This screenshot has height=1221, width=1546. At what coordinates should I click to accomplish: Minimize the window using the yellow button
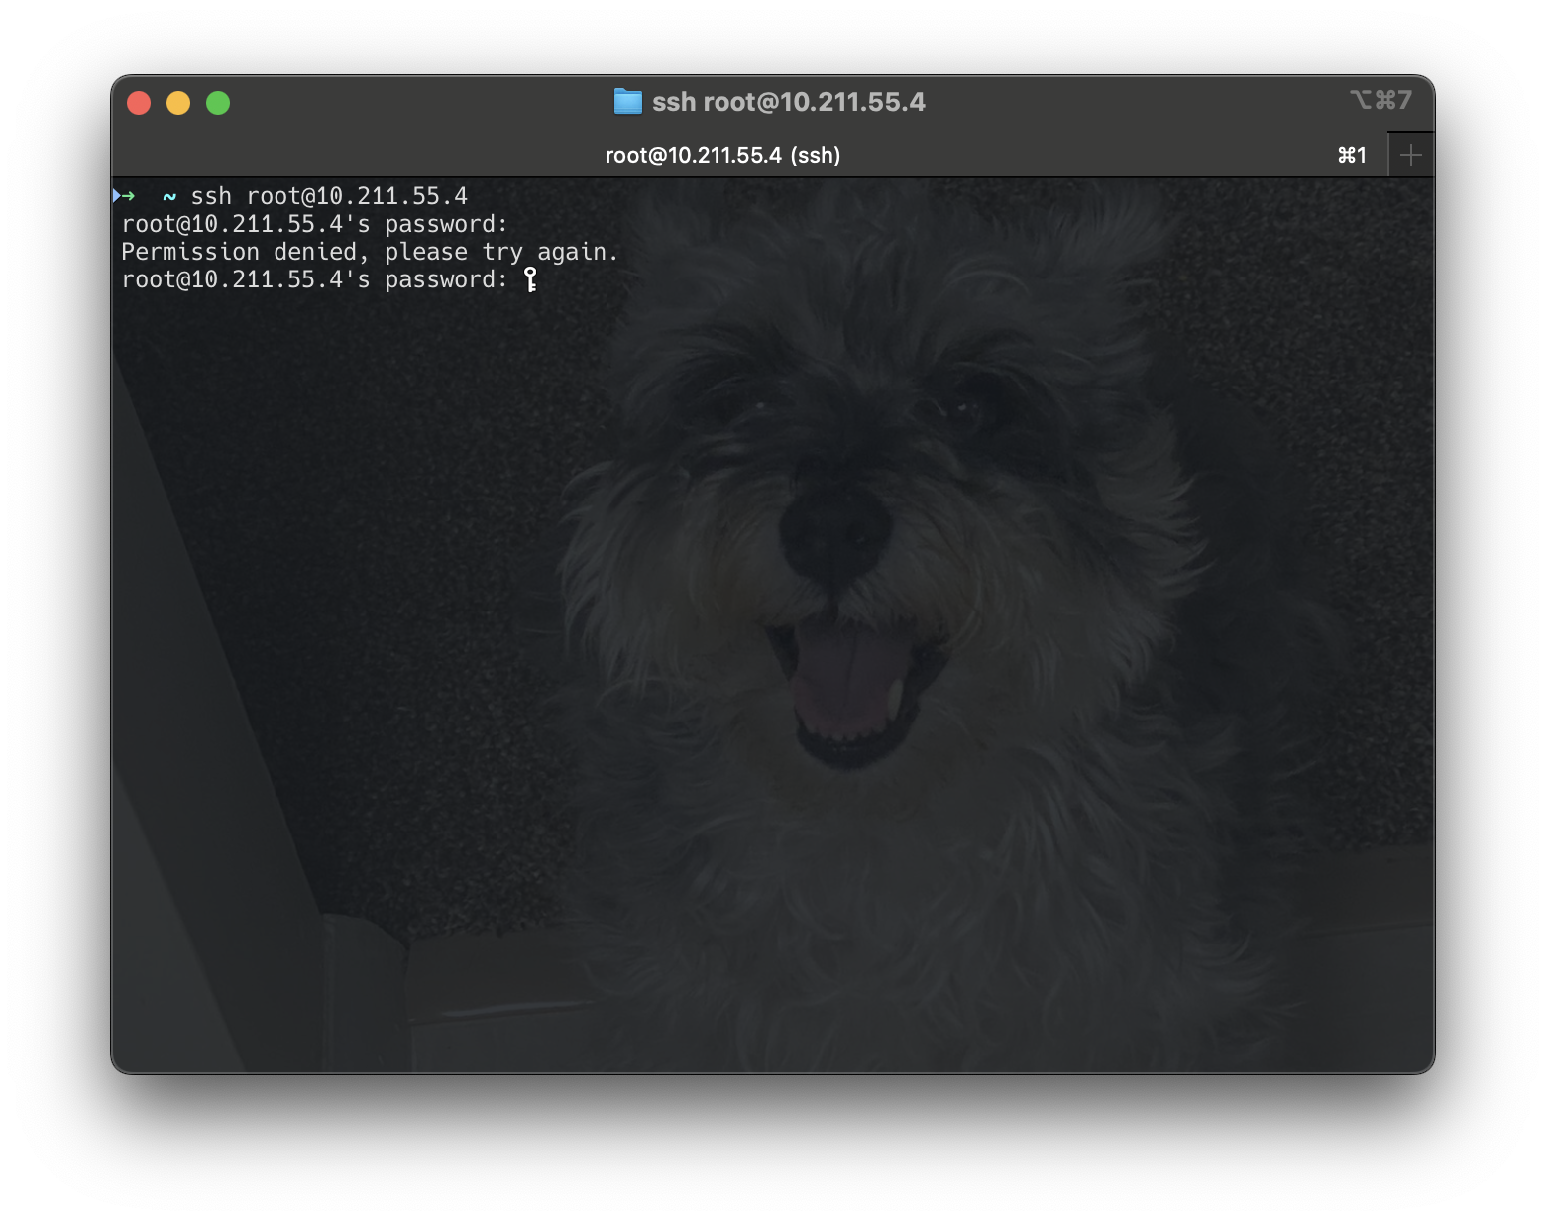tap(178, 103)
